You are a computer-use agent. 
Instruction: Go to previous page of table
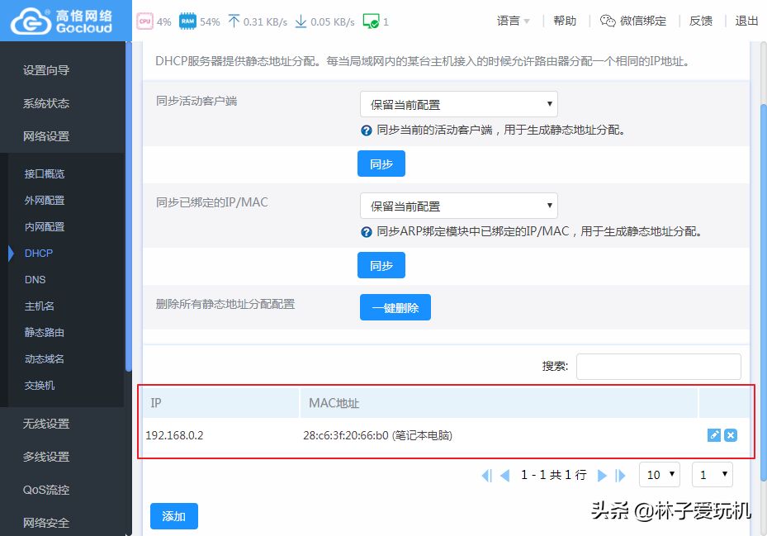click(x=504, y=475)
